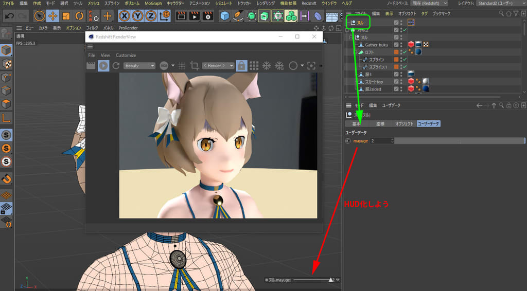Viewport: 527px width, 291px height.
Task: Open the Beauty AOV dropdown
Action: [139, 66]
